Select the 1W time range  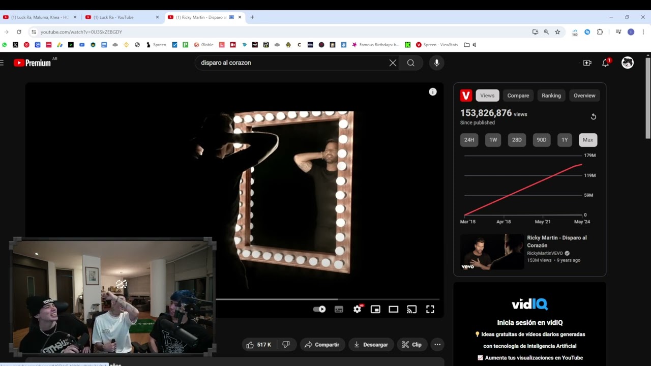click(x=493, y=140)
